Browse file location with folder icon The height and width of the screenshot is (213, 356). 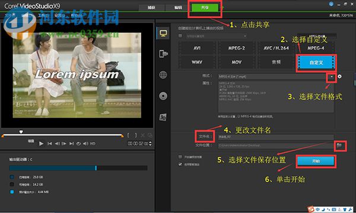click(339, 146)
